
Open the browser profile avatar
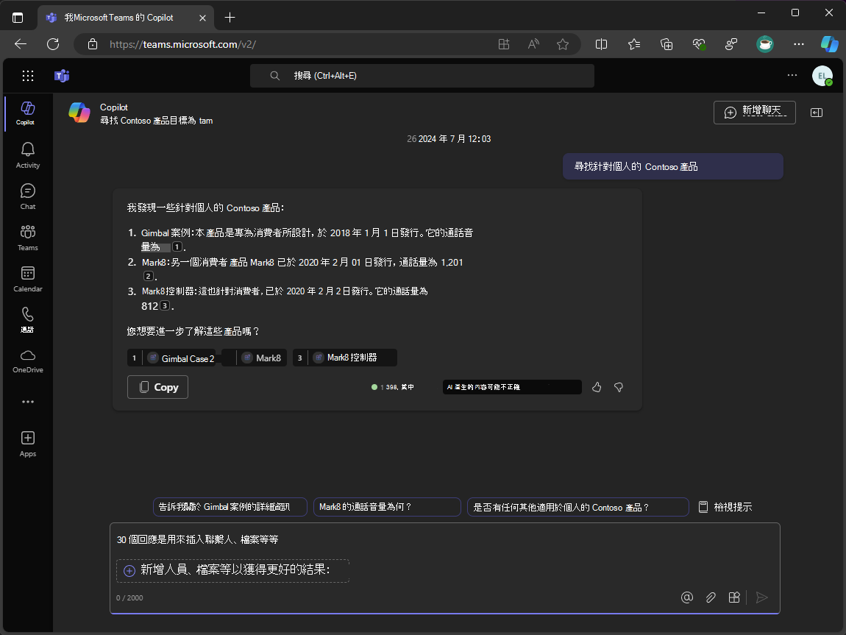(765, 44)
